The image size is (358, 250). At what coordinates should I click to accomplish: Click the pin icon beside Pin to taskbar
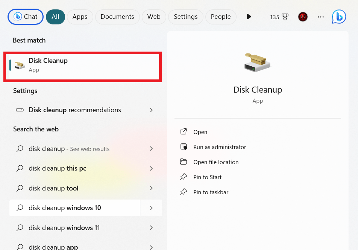pos(184,192)
